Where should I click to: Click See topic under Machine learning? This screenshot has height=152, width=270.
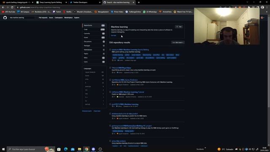pos(113,35)
